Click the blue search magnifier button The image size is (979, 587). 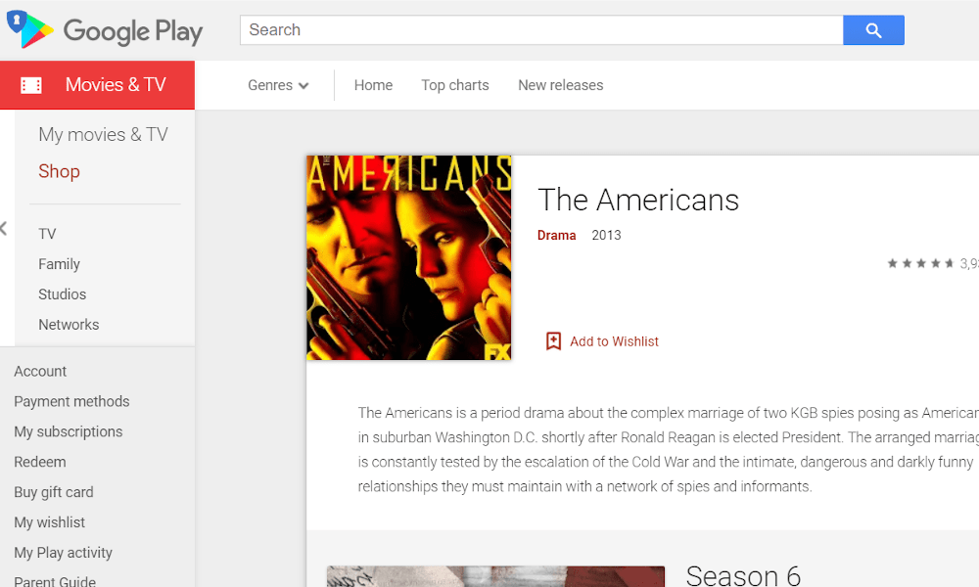pos(873,30)
